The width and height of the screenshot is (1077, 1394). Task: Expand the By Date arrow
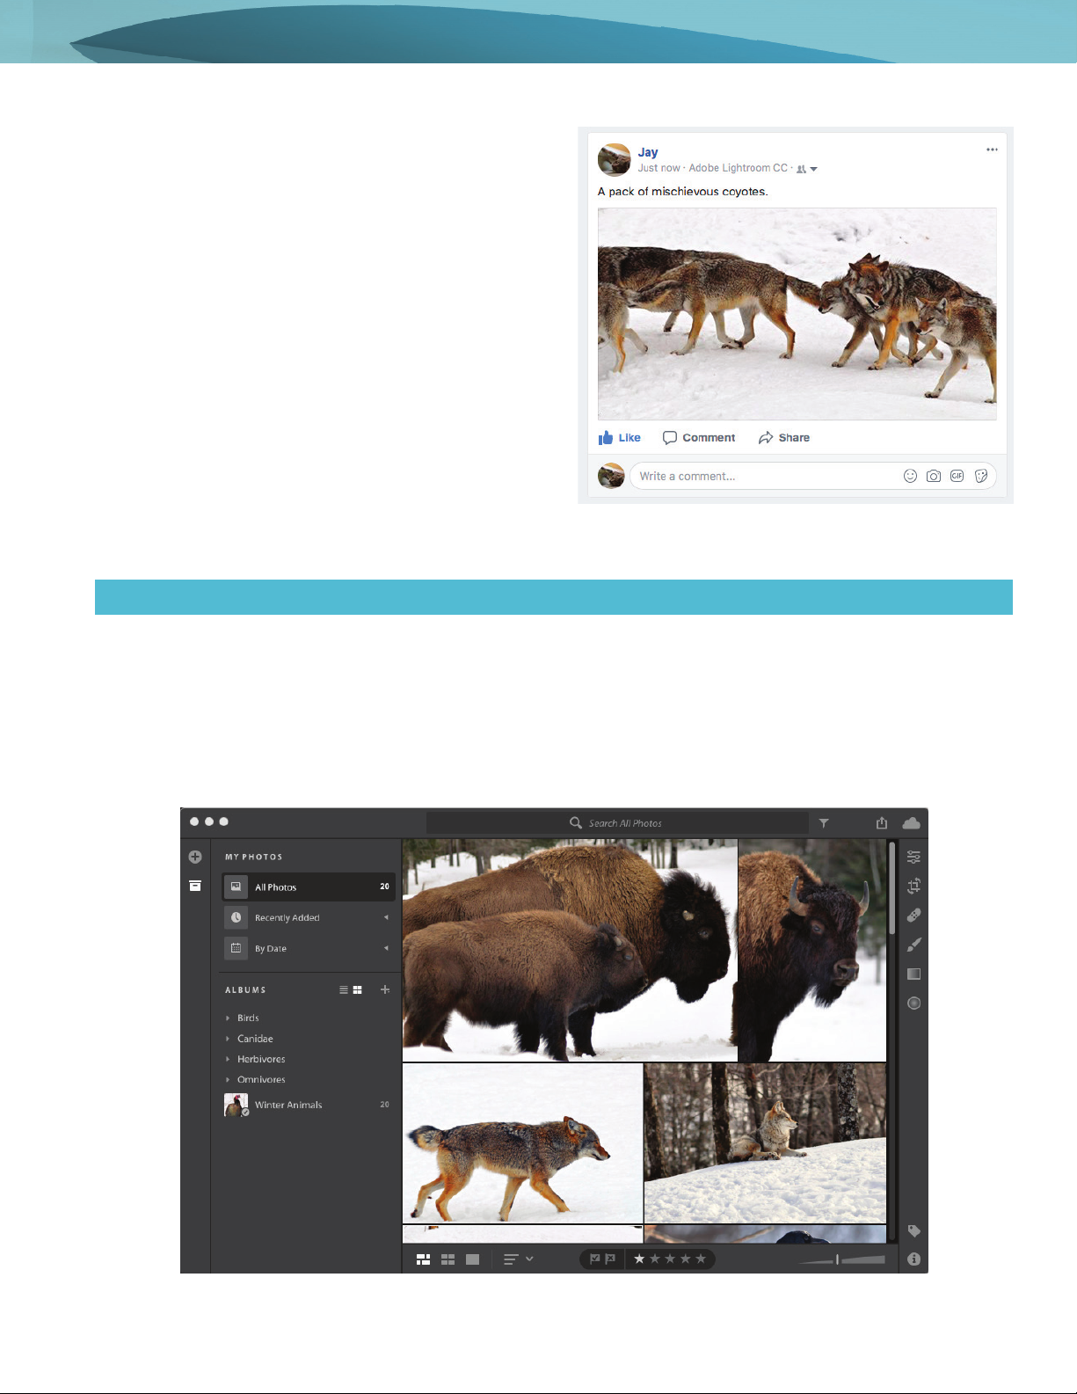(386, 948)
